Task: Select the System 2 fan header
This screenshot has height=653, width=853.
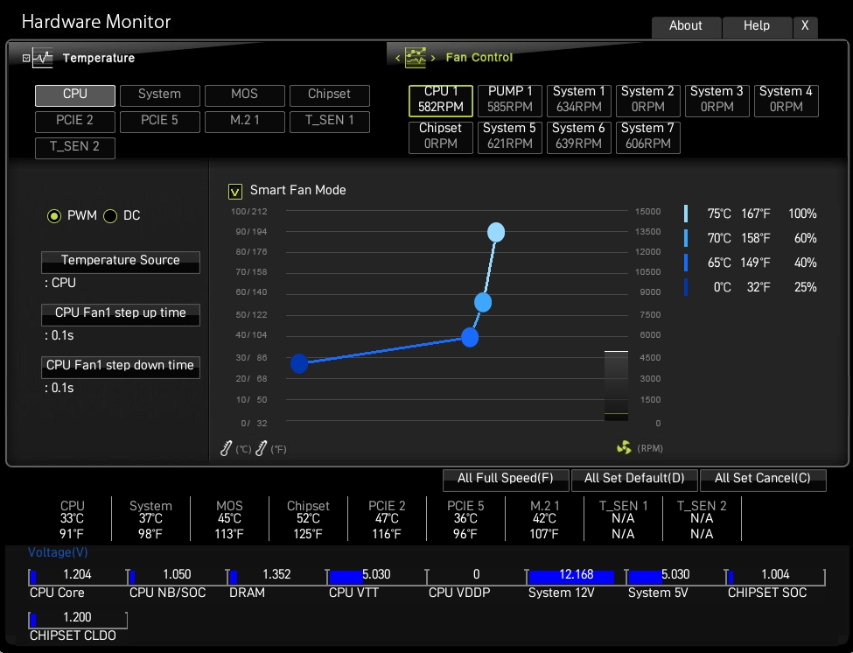Action: coord(648,101)
